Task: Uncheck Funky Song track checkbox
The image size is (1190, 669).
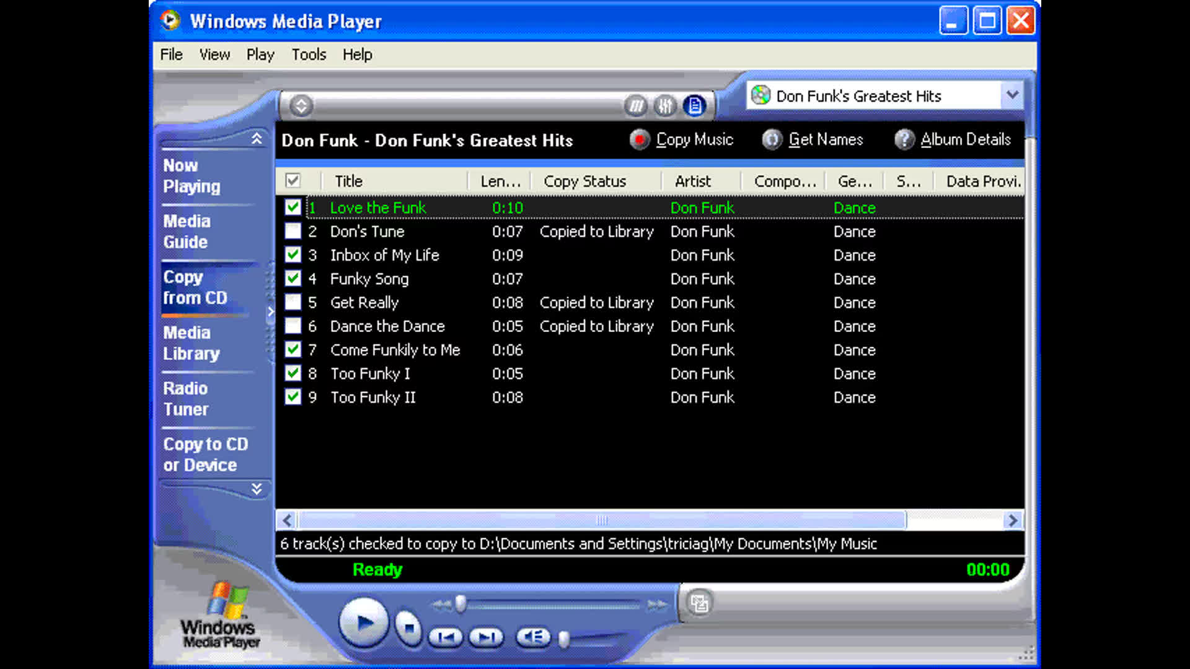Action: coord(293,278)
